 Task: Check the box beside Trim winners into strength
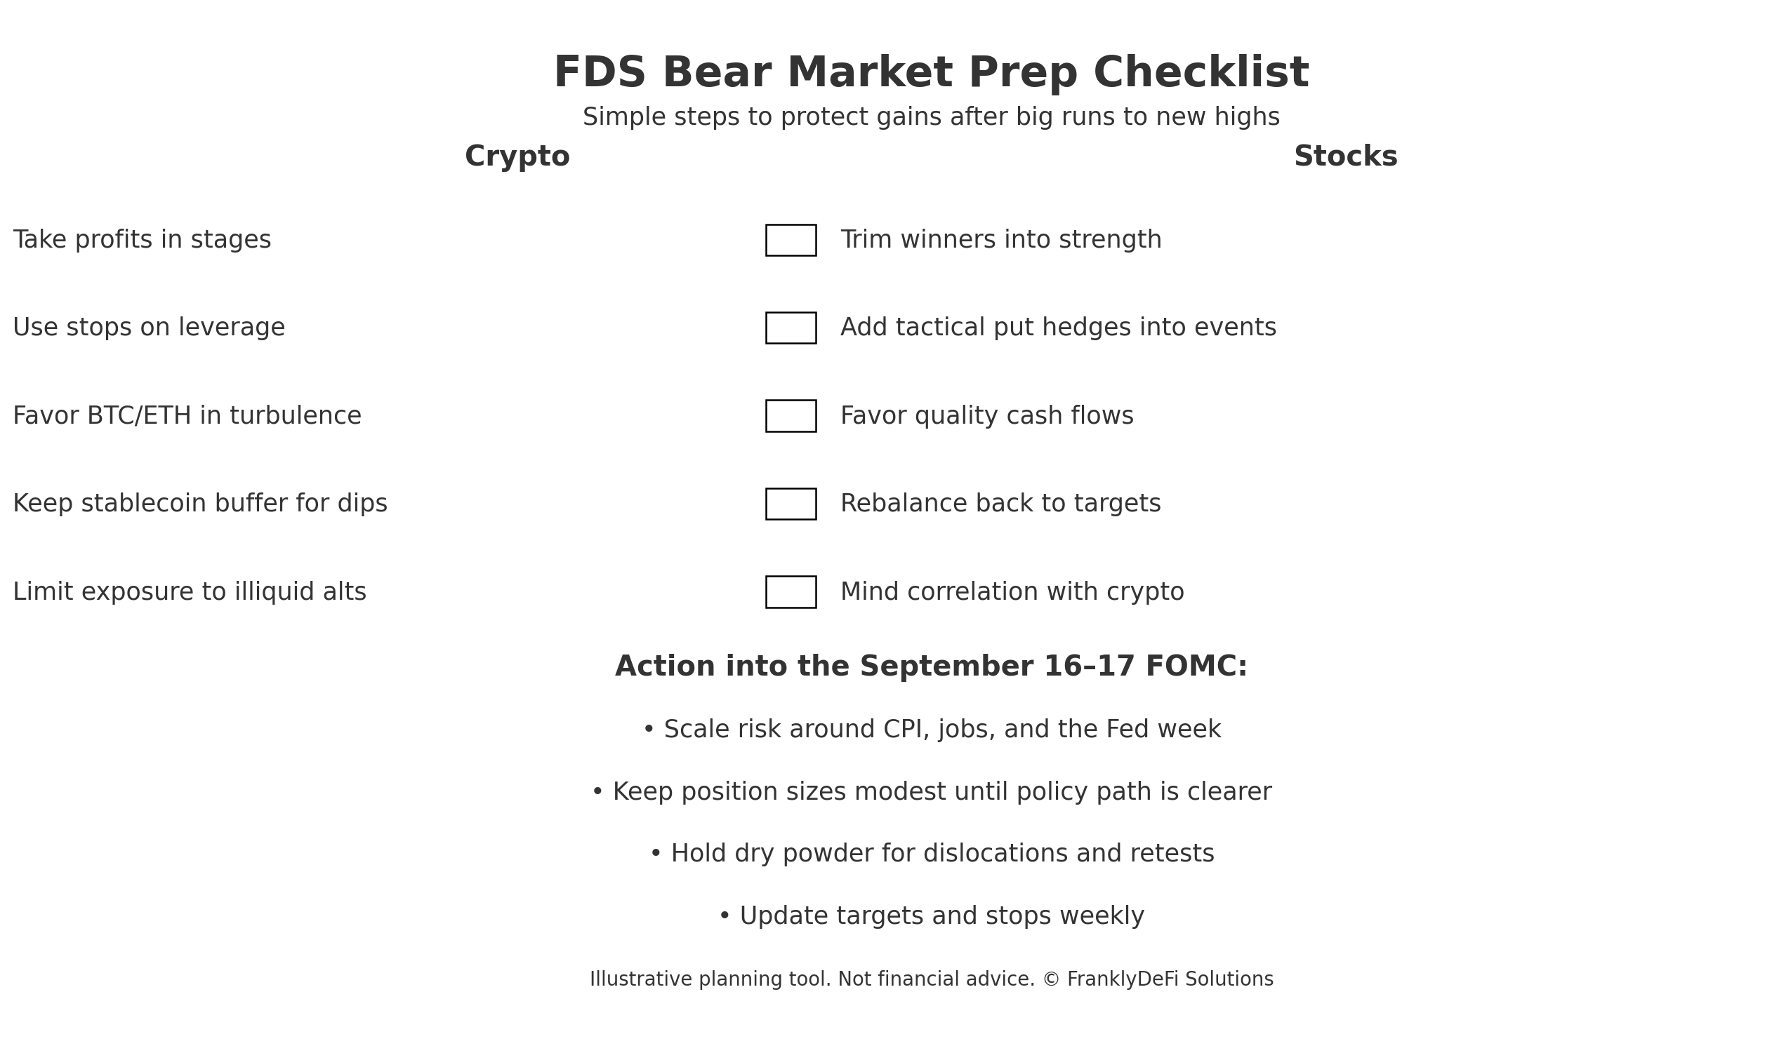click(791, 240)
